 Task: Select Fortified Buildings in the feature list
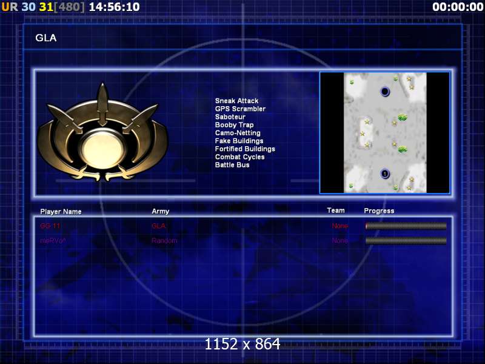click(x=245, y=149)
